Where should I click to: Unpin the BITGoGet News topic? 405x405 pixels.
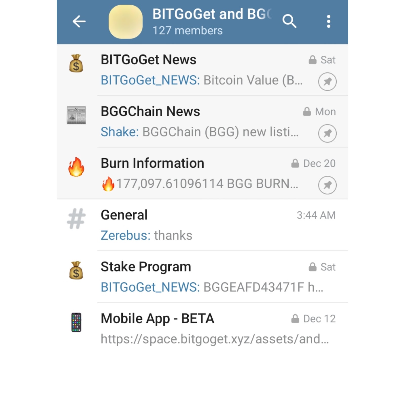327,82
